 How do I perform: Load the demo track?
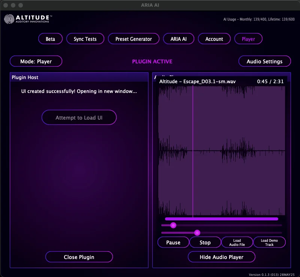tap(269, 242)
